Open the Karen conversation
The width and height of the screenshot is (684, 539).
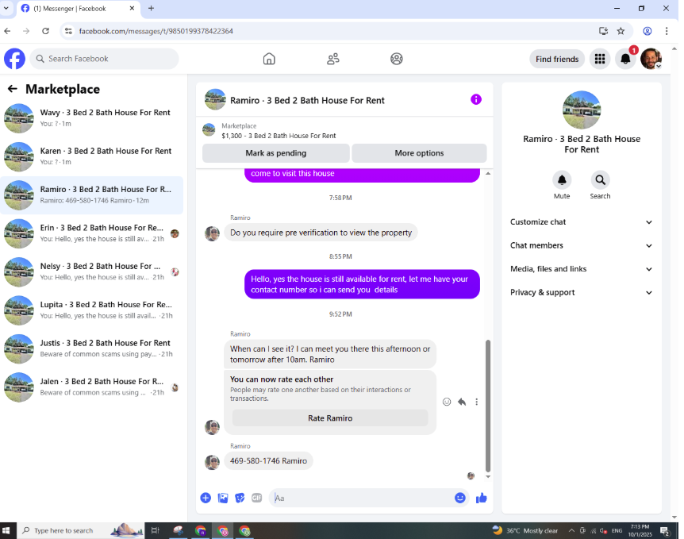click(x=91, y=156)
